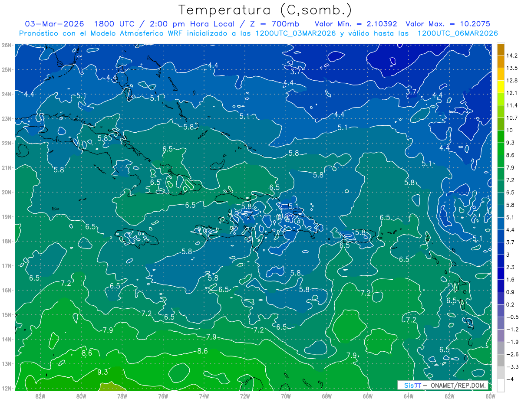521x402 pixels.
Task: Click the '21N' latitude axis label
Action: [6, 167]
